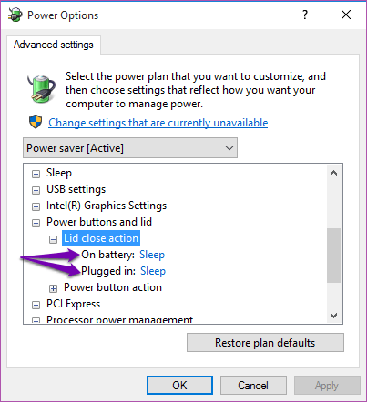Open Plugged in Sleep value

pos(153,271)
